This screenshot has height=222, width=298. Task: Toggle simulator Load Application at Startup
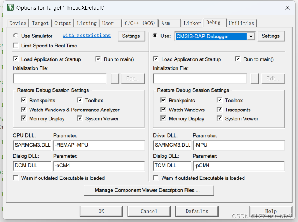(16, 59)
